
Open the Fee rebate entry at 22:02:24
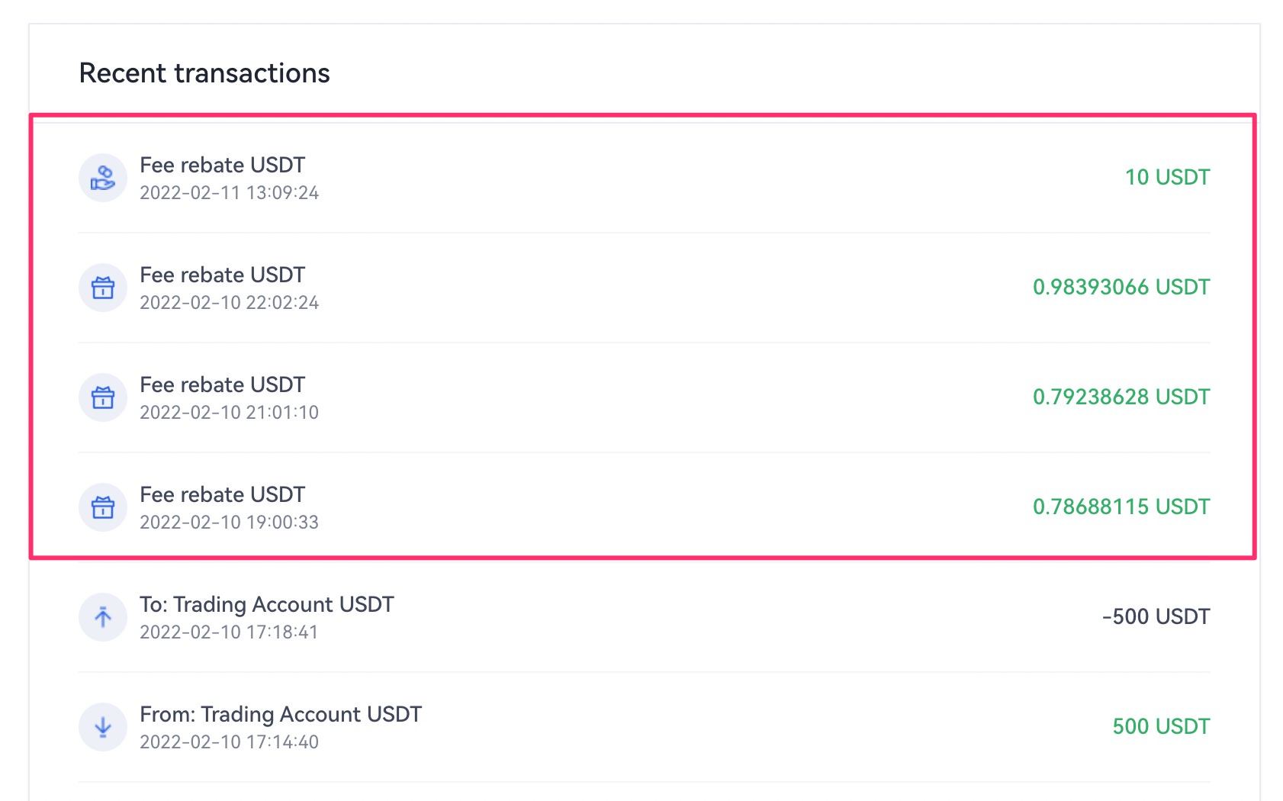222,275
